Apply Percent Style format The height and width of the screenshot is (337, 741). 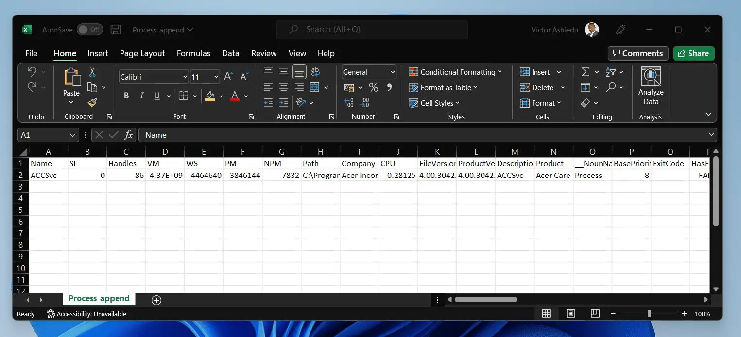coord(374,87)
